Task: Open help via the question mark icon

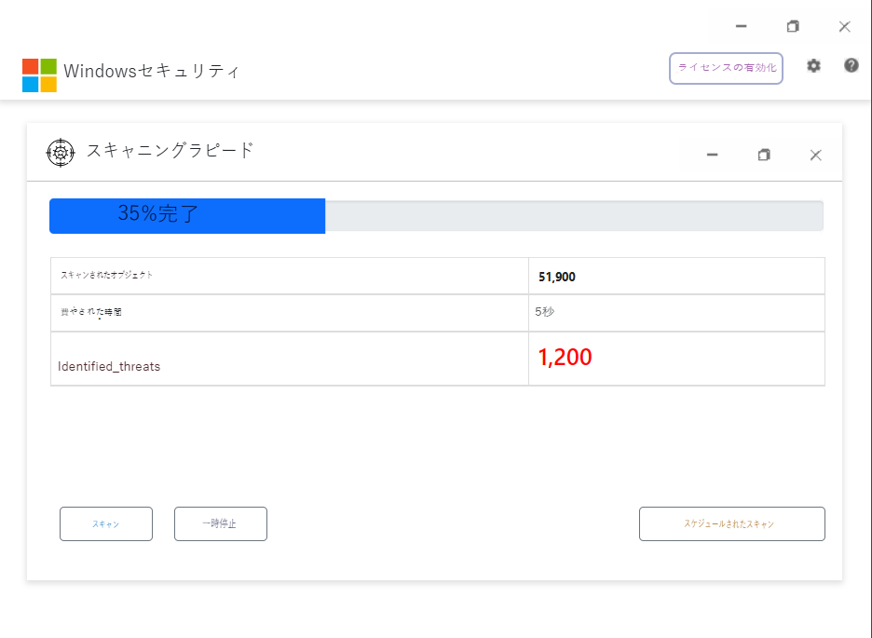Action: click(852, 65)
